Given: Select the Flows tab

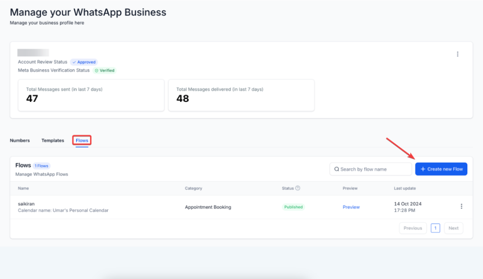Looking at the screenshot, I should coord(82,141).
